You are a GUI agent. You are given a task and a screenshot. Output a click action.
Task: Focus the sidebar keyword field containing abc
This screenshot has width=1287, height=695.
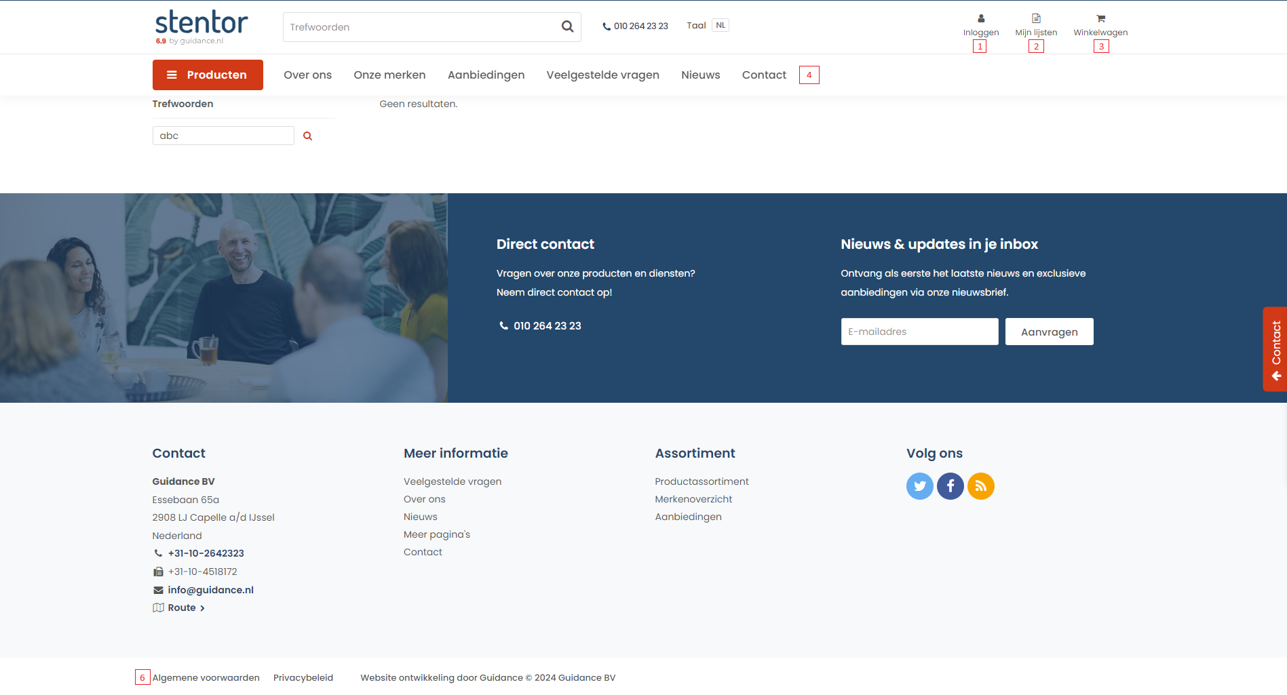coord(223,136)
